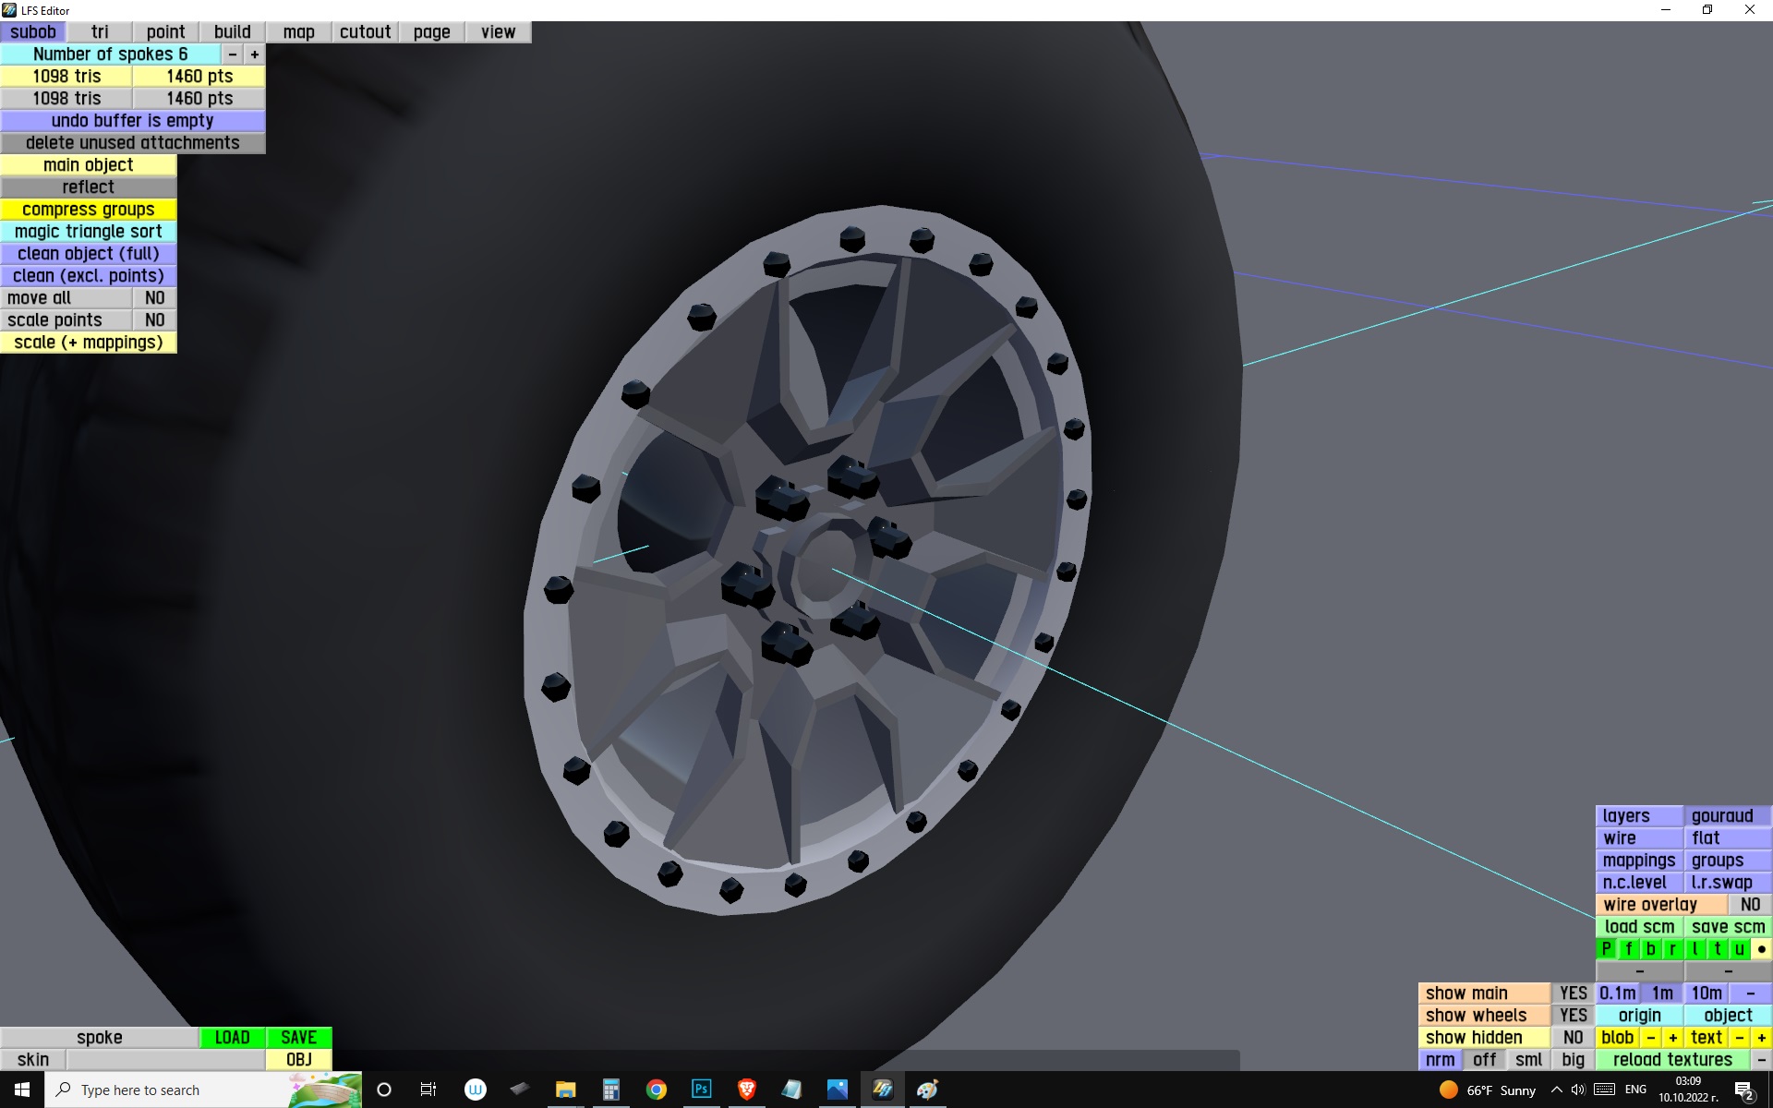The height and width of the screenshot is (1108, 1773).
Task: Select the 0.1m grid scale
Action: (1618, 994)
